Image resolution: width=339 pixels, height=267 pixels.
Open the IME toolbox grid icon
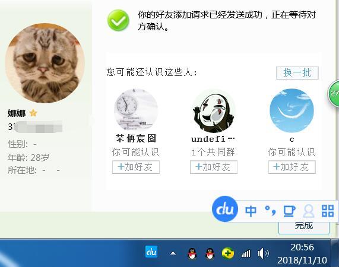[328, 211]
